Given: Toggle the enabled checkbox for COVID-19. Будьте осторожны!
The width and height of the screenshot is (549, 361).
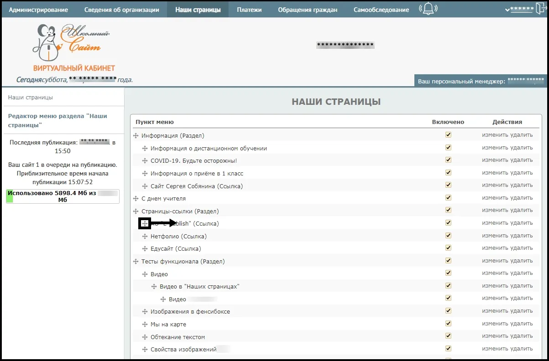Looking at the screenshot, I should pyautogui.click(x=448, y=160).
